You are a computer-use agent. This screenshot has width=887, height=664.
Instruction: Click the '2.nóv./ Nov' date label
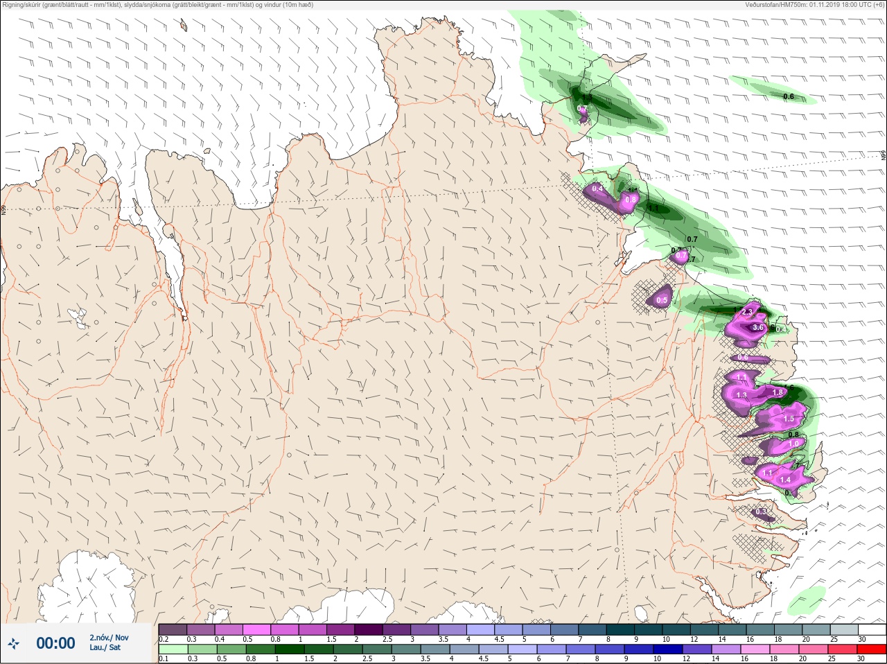pyautogui.click(x=109, y=638)
